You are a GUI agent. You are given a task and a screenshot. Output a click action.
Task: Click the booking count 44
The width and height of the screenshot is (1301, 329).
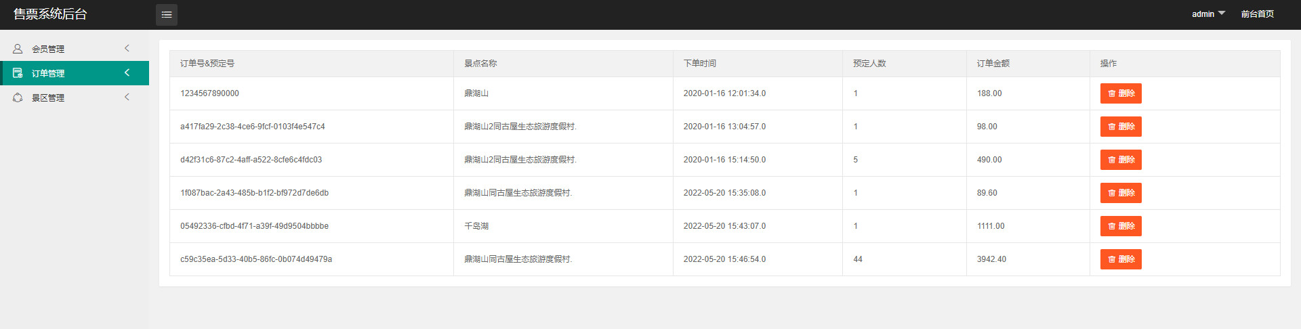coord(858,259)
